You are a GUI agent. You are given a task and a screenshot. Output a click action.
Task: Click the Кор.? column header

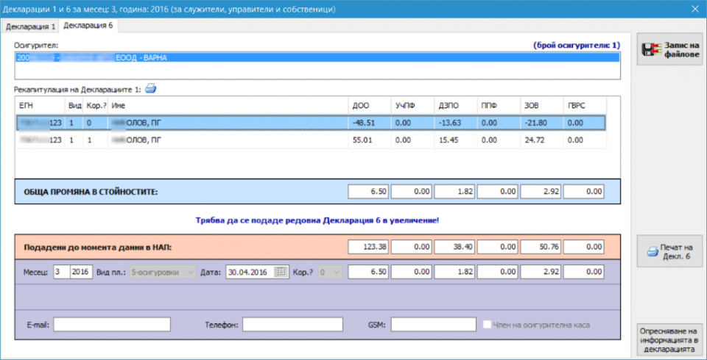click(x=96, y=106)
